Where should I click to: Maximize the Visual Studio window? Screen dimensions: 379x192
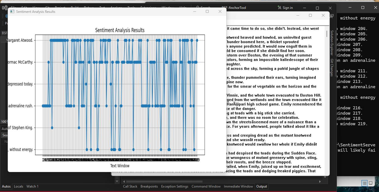(x=317, y=8)
